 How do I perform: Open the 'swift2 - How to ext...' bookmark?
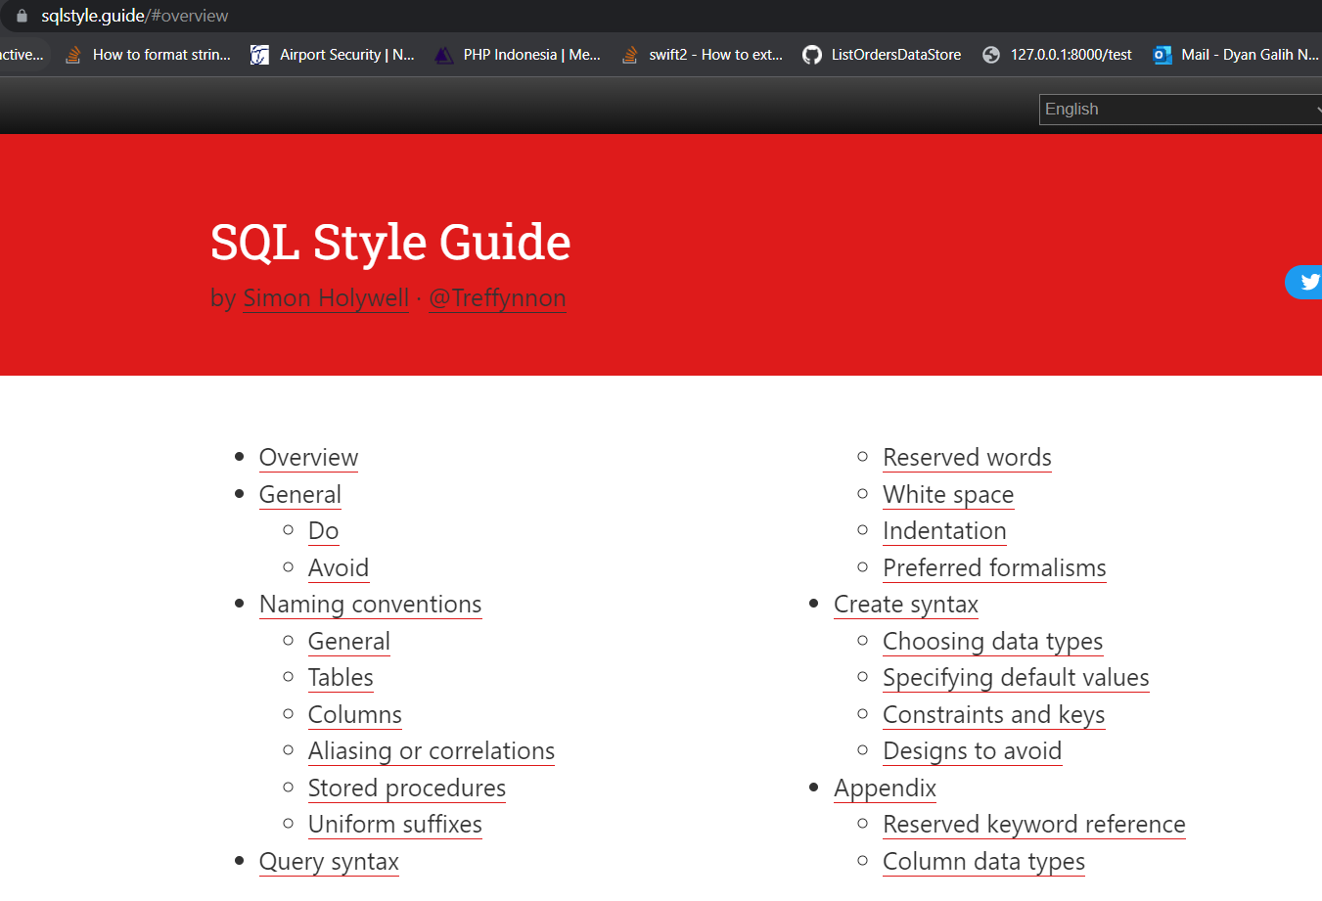click(703, 55)
